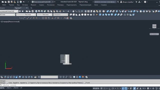The width and height of the screenshot is (160, 90).
Task: Open the Размеры menu
Action: coord(60,5)
